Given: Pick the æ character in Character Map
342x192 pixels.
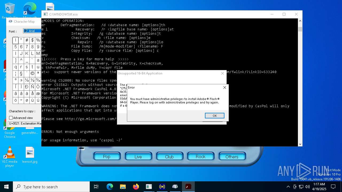Looking at the screenshot, I should 38,94.
